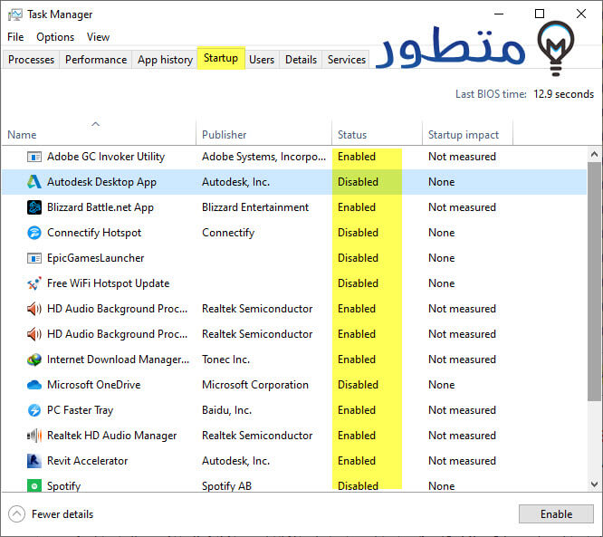Click the Spotify icon

tap(34, 486)
